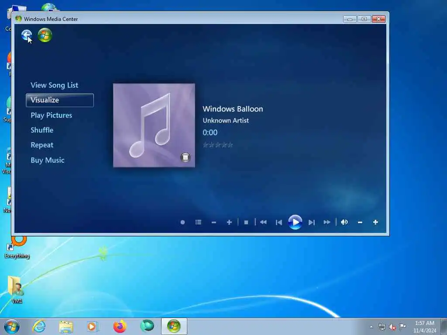Image resolution: width=447 pixels, height=335 pixels.
Task: Maximize the Windows Media Center window
Action: [364, 19]
